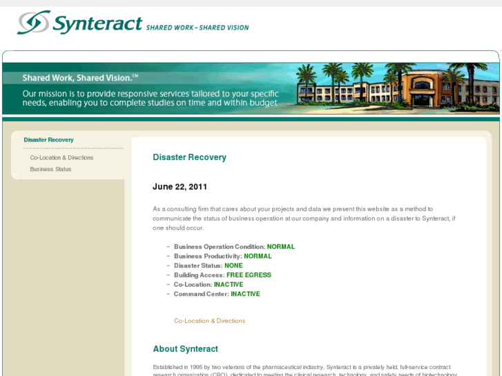Select Business Operation Condition: NORMAL line
502x376 pixels.
[x=234, y=247]
